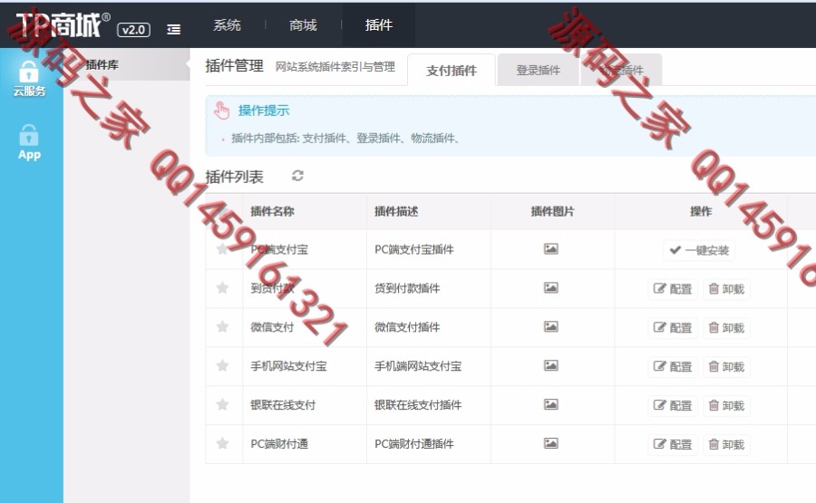Open the 插件 top menu
The width and height of the screenshot is (816, 503).
(379, 25)
